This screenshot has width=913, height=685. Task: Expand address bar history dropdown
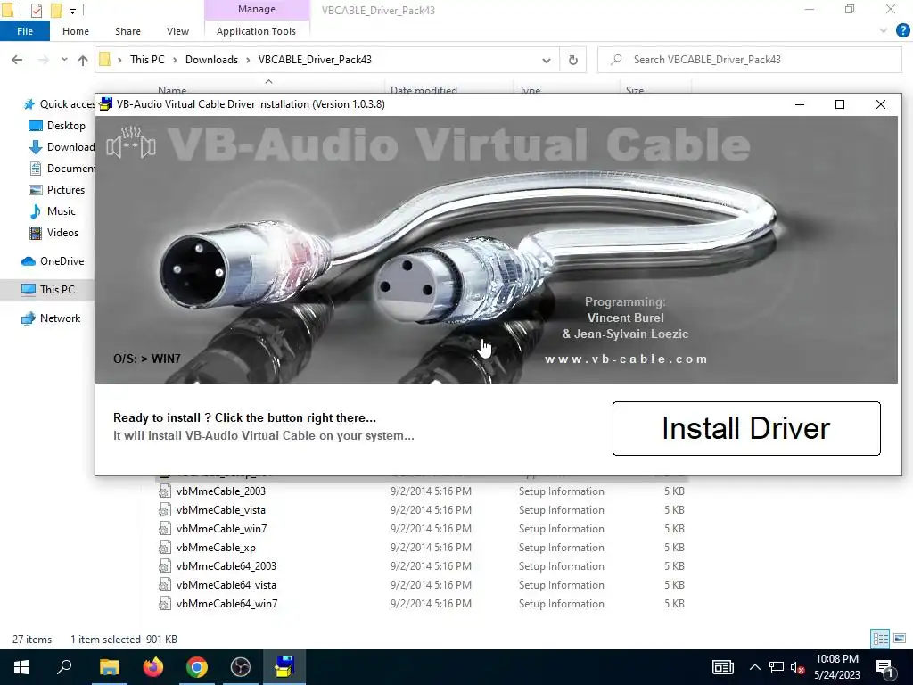(547, 60)
